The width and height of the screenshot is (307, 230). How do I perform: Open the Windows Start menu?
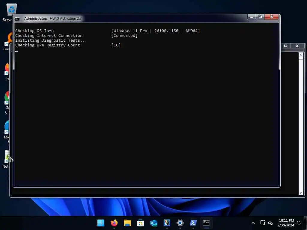coord(101,223)
